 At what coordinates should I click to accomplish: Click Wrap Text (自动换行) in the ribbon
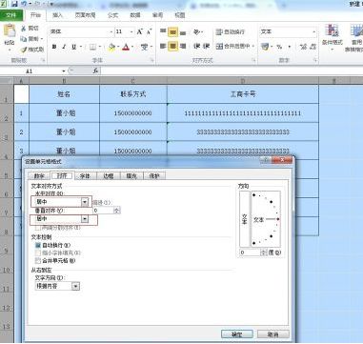click(230, 31)
